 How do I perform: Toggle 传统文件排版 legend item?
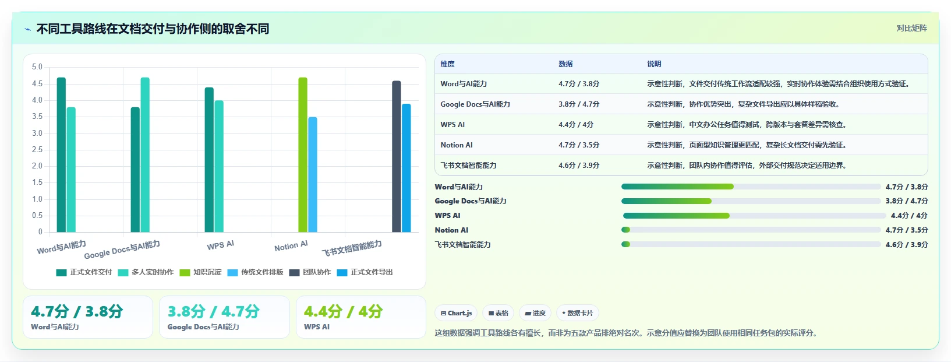(255, 272)
